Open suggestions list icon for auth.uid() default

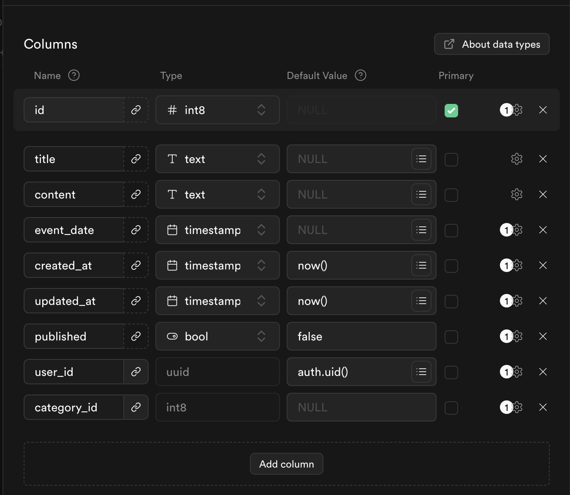coord(421,372)
